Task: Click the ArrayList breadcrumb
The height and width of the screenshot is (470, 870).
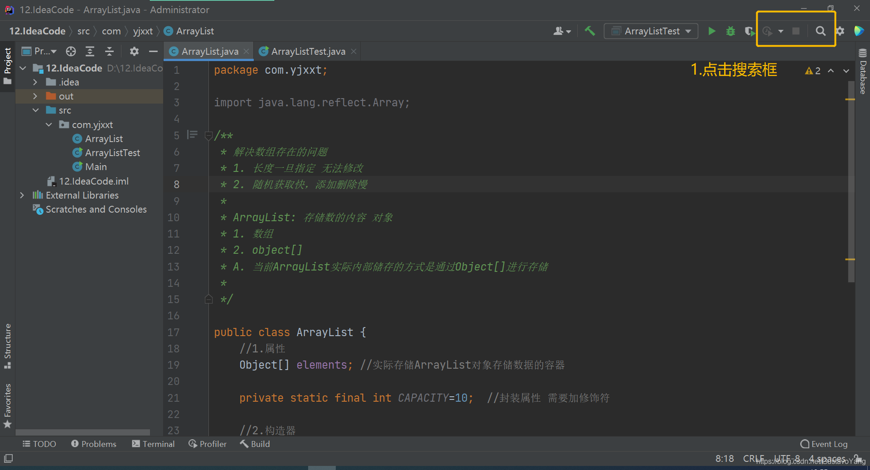Action: pyautogui.click(x=189, y=31)
